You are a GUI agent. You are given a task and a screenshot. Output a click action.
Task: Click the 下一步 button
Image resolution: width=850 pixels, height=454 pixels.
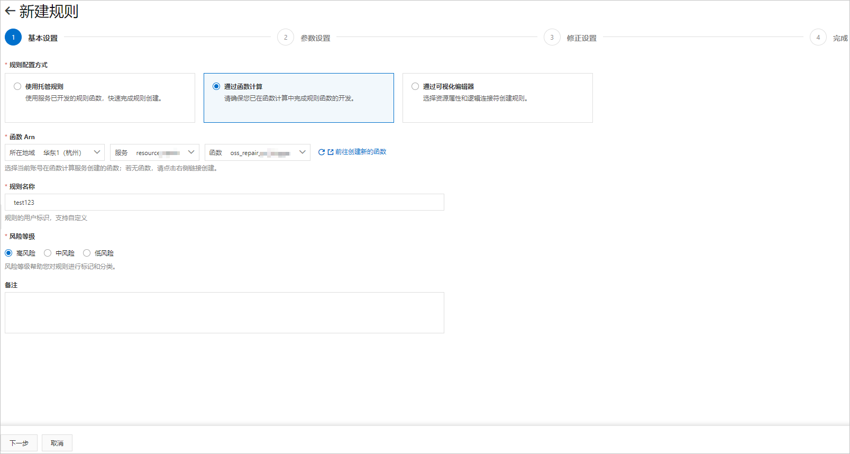pos(19,443)
